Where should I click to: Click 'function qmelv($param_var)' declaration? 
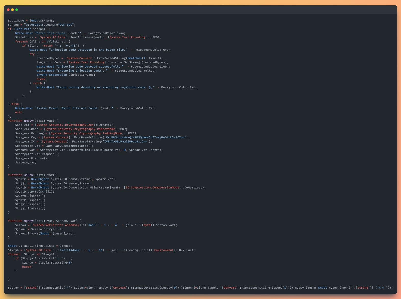click(x=33, y=121)
